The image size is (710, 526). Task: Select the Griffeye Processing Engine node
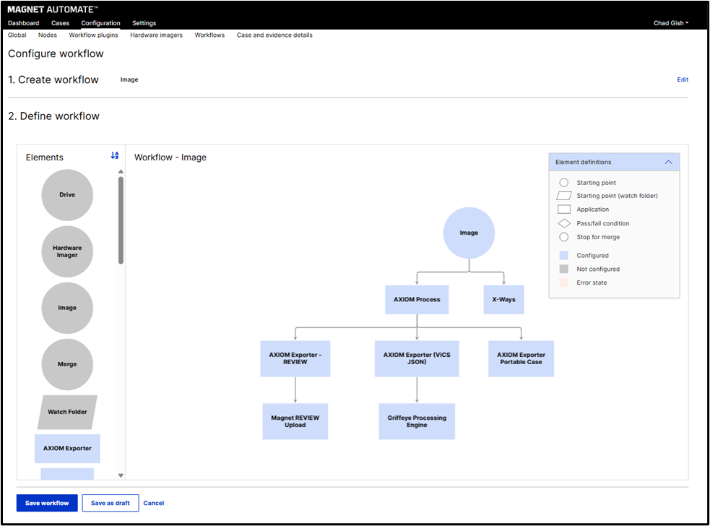click(x=417, y=421)
